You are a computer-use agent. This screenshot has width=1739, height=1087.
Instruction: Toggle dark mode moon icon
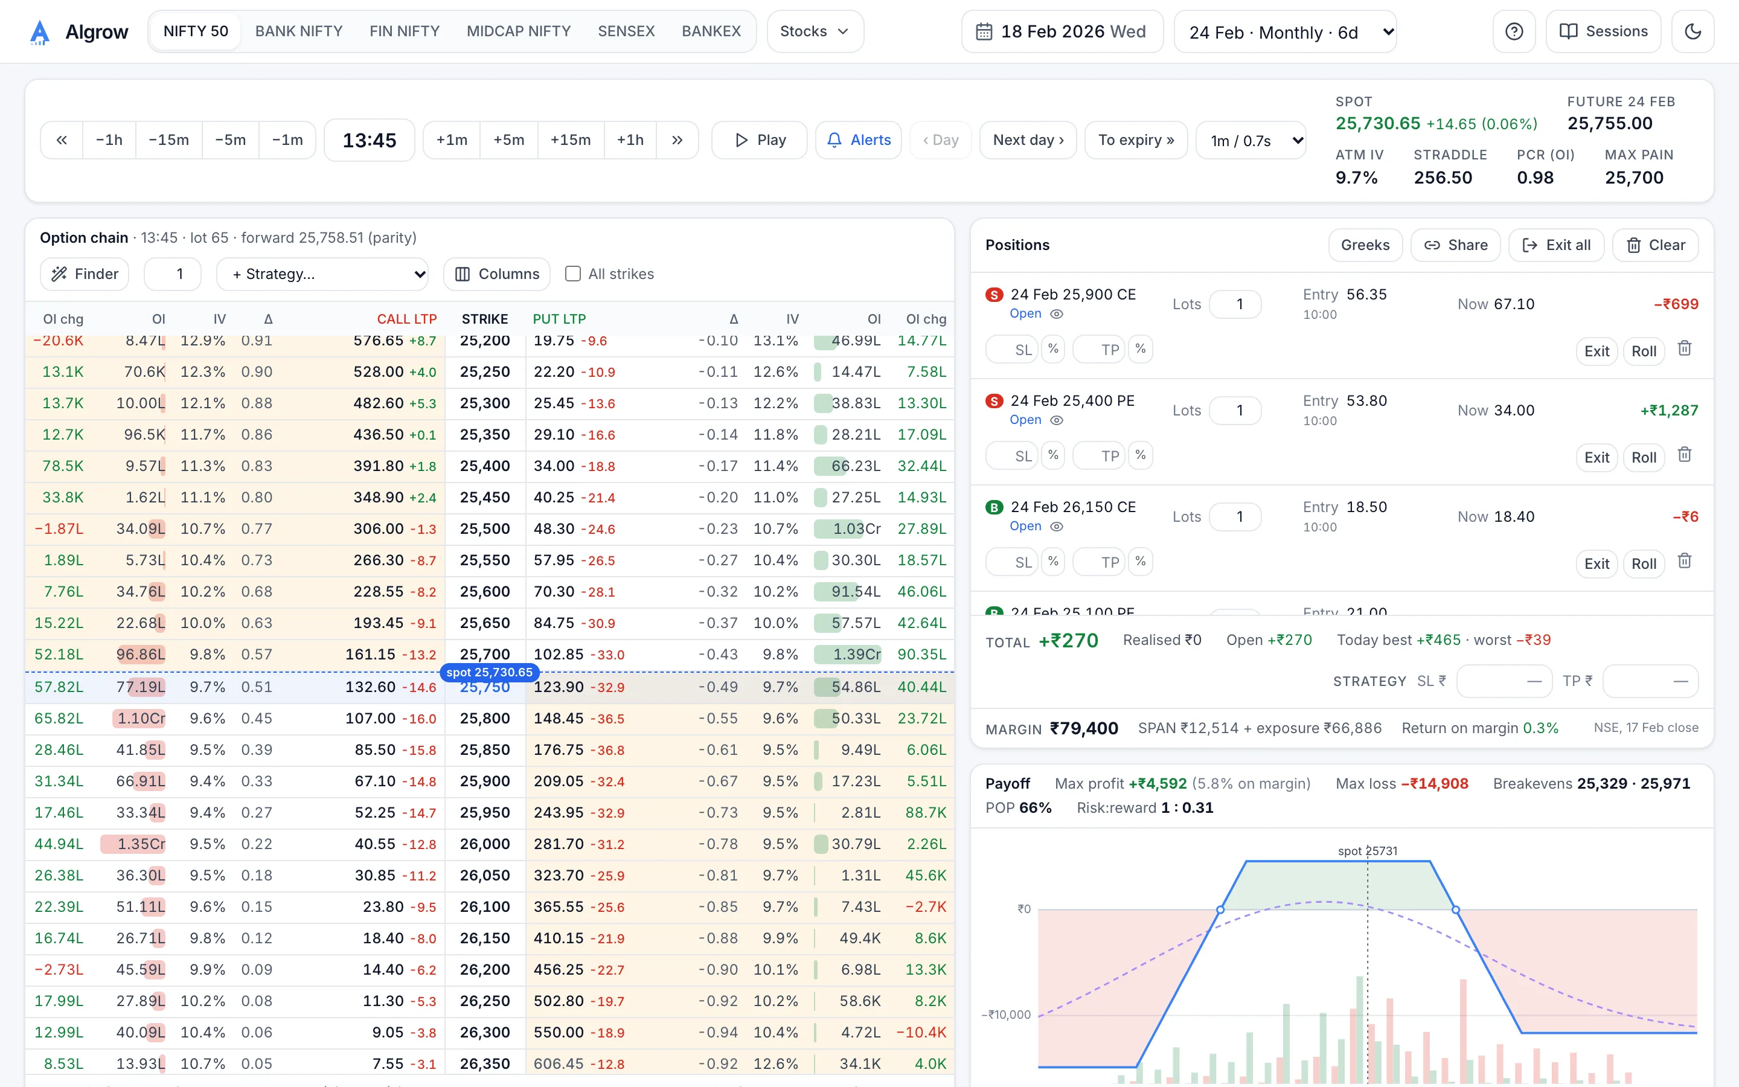[x=1693, y=31]
